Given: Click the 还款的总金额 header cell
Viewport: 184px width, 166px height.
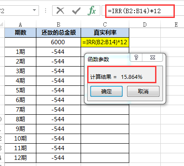Looking at the screenshot, I should [x=58, y=32].
